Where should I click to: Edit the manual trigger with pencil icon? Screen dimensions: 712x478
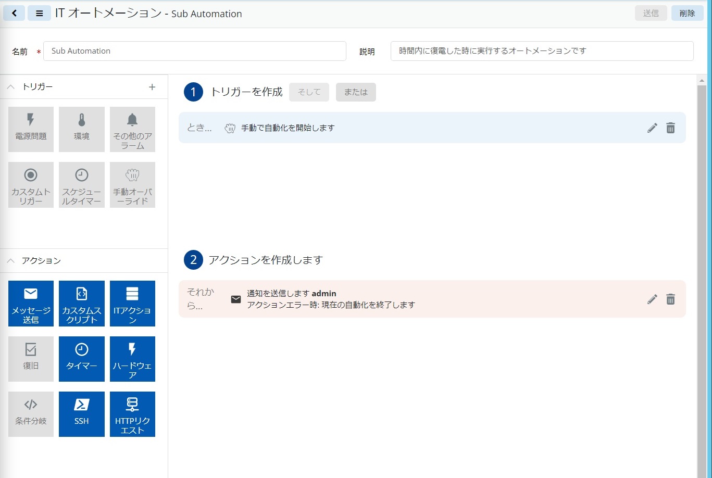(x=652, y=128)
